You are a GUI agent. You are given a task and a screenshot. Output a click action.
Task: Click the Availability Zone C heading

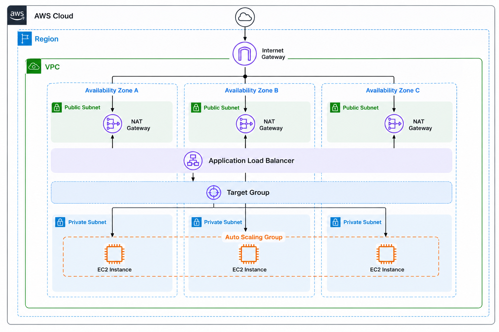coord(392,90)
